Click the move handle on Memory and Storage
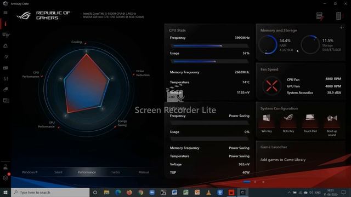The height and width of the screenshot is (197, 351). pyautogui.click(x=342, y=27)
